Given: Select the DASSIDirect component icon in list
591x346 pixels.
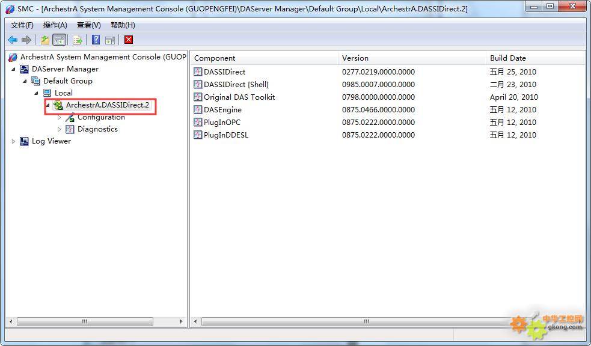Looking at the screenshot, I should pyautogui.click(x=198, y=72).
